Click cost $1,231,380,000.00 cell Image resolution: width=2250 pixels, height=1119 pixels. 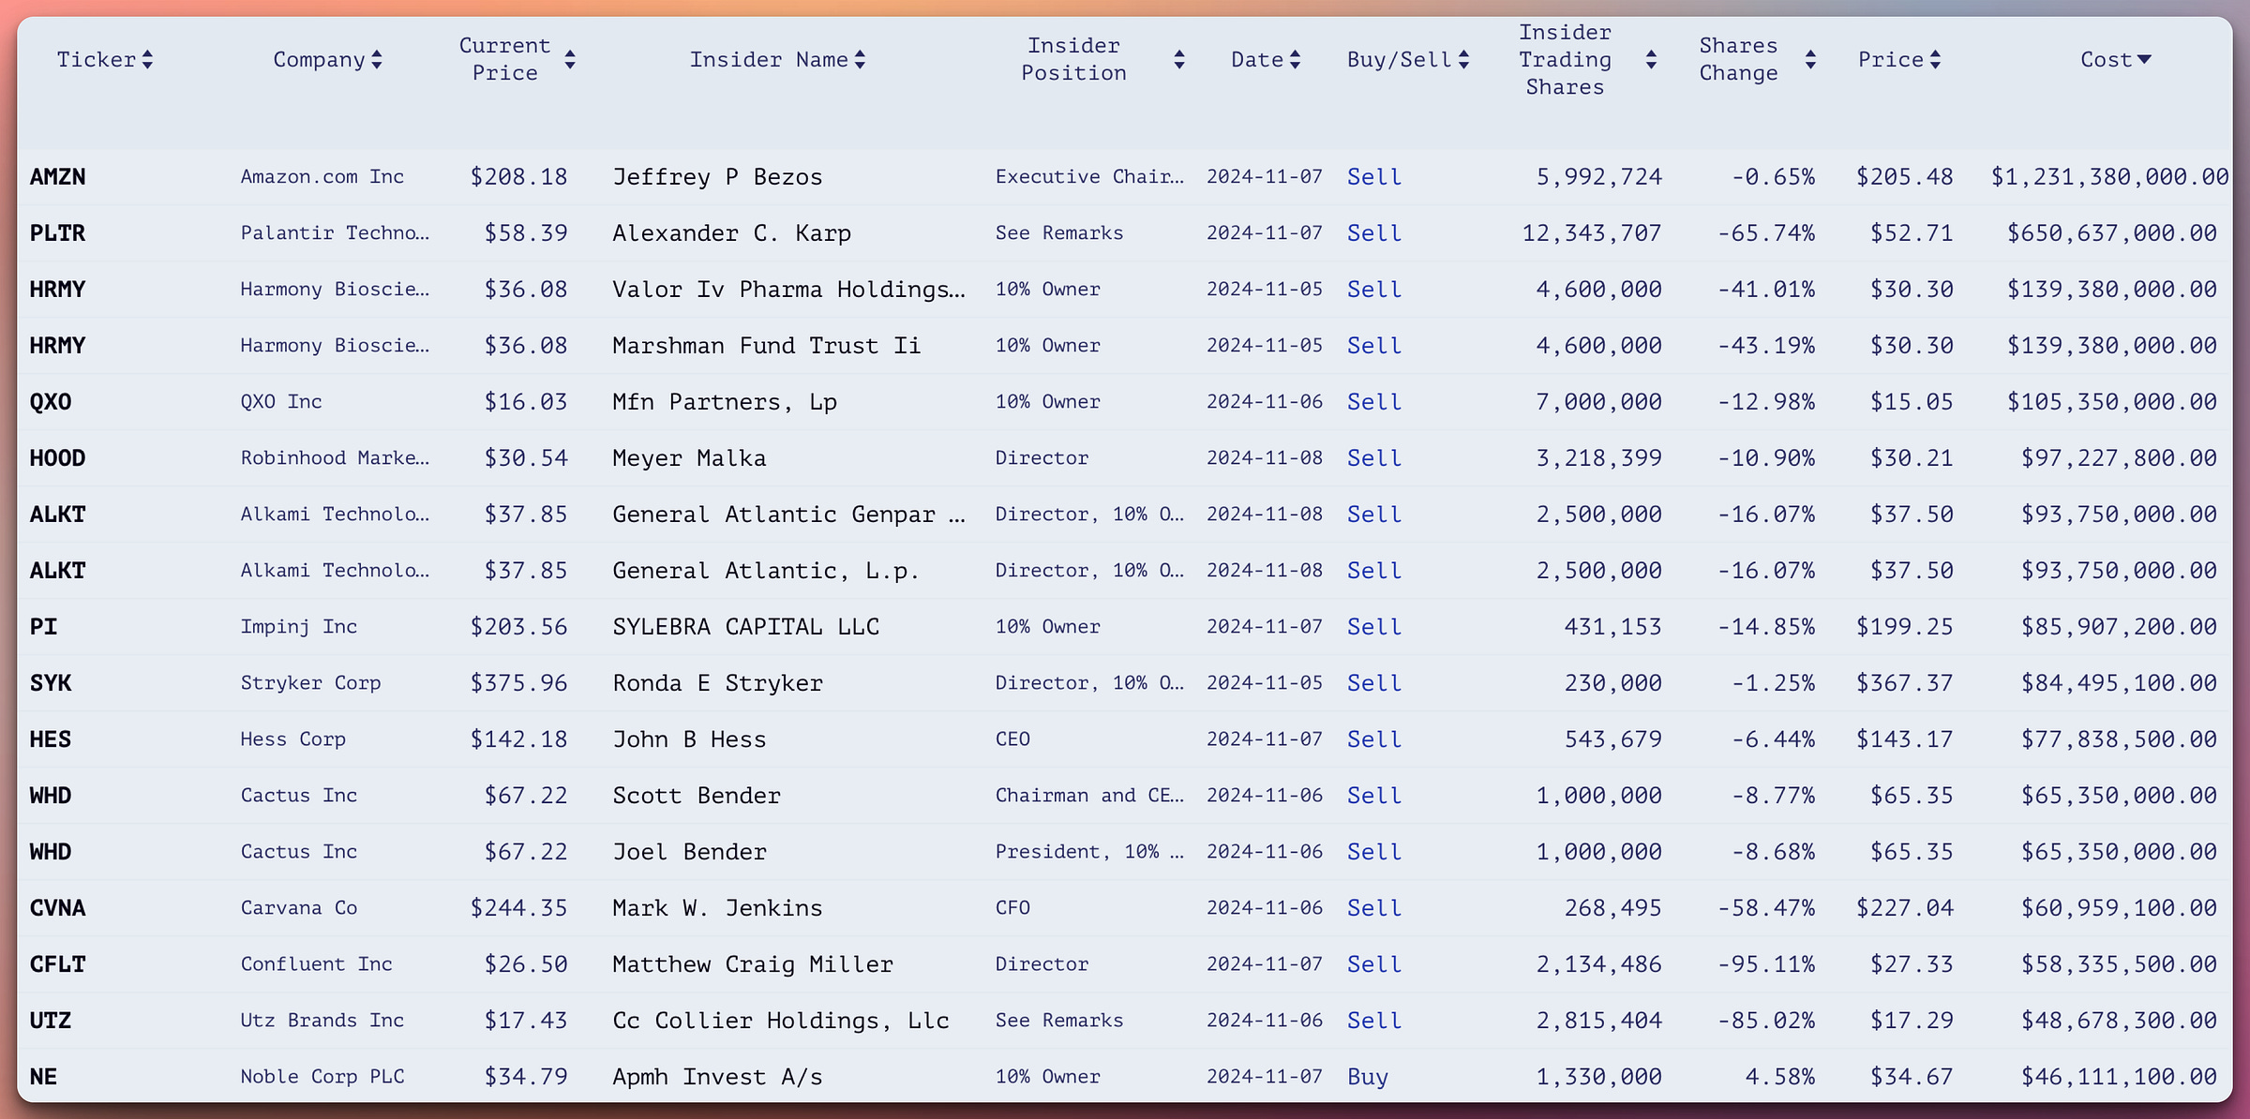pos(2110,177)
